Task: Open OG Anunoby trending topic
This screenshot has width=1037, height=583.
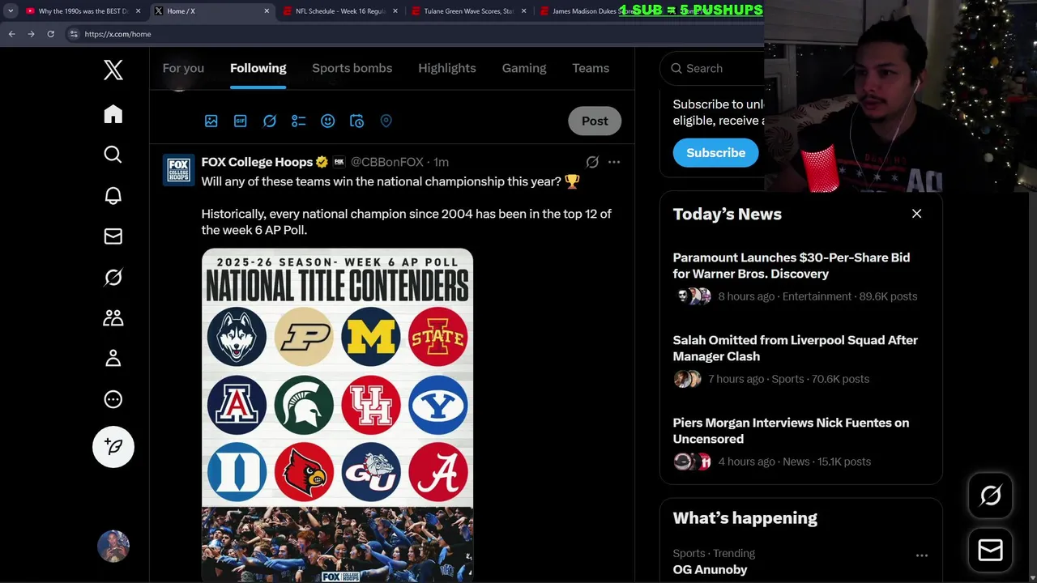Action: 711,569
